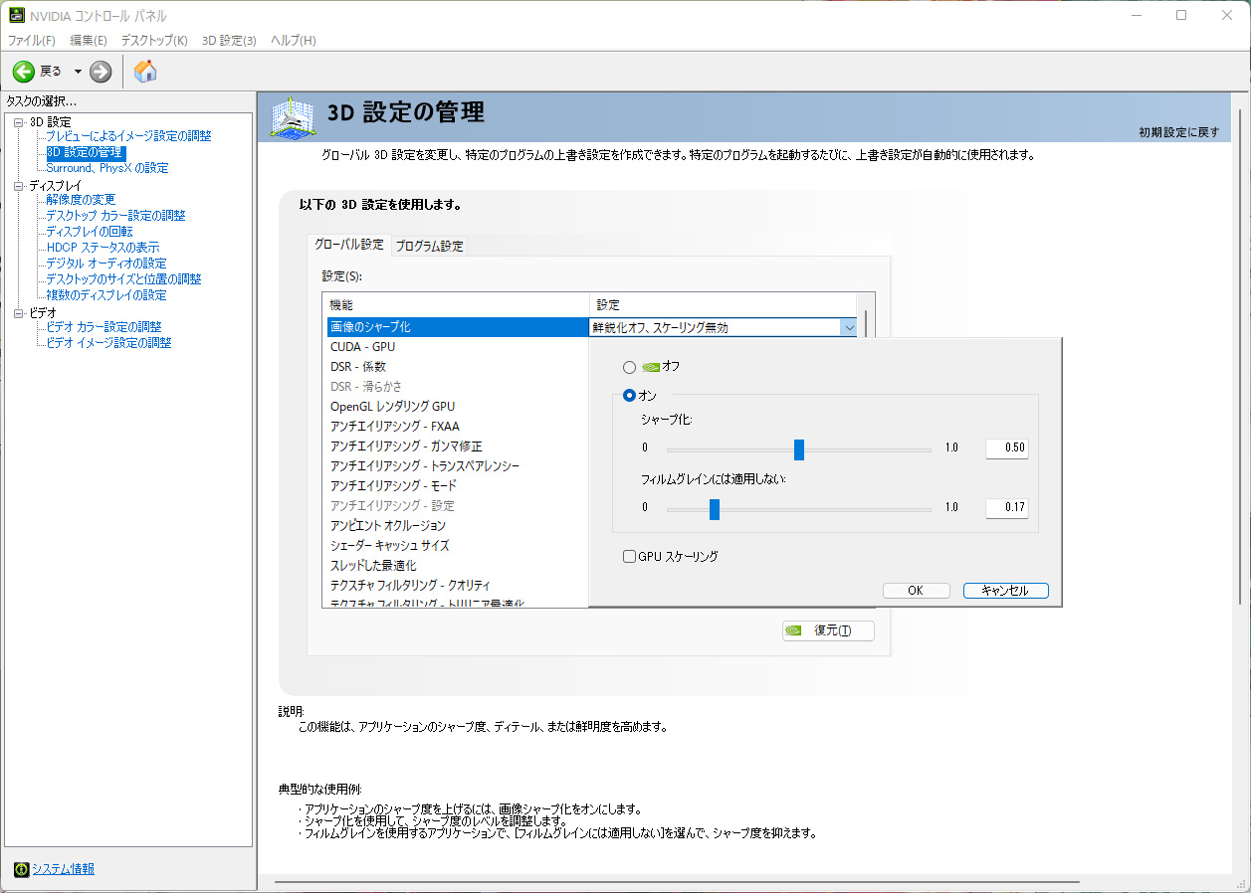Click the Home icon in toolbar
Image resolution: width=1251 pixels, height=893 pixels.
click(145, 72)
